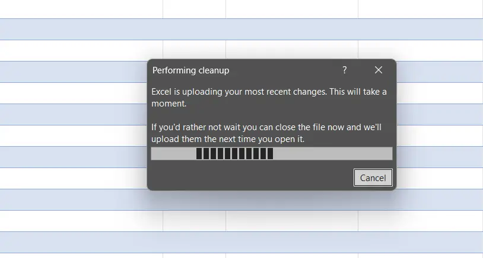The width and height of the screenshot is (483, 258).
Task: Click the wide third-column cell in the bottom blue row
Action: tap(291, 242)
